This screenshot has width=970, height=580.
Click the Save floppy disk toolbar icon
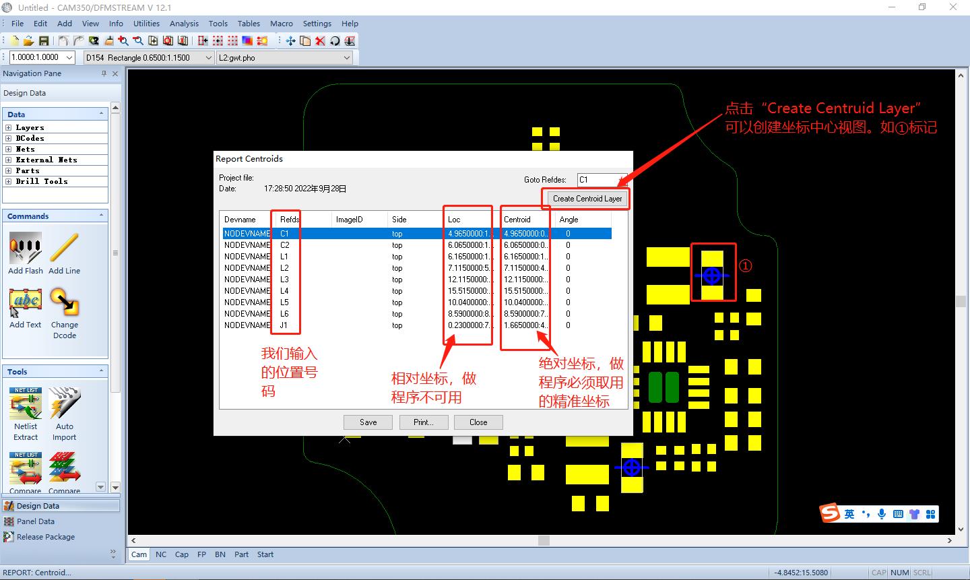44,41
